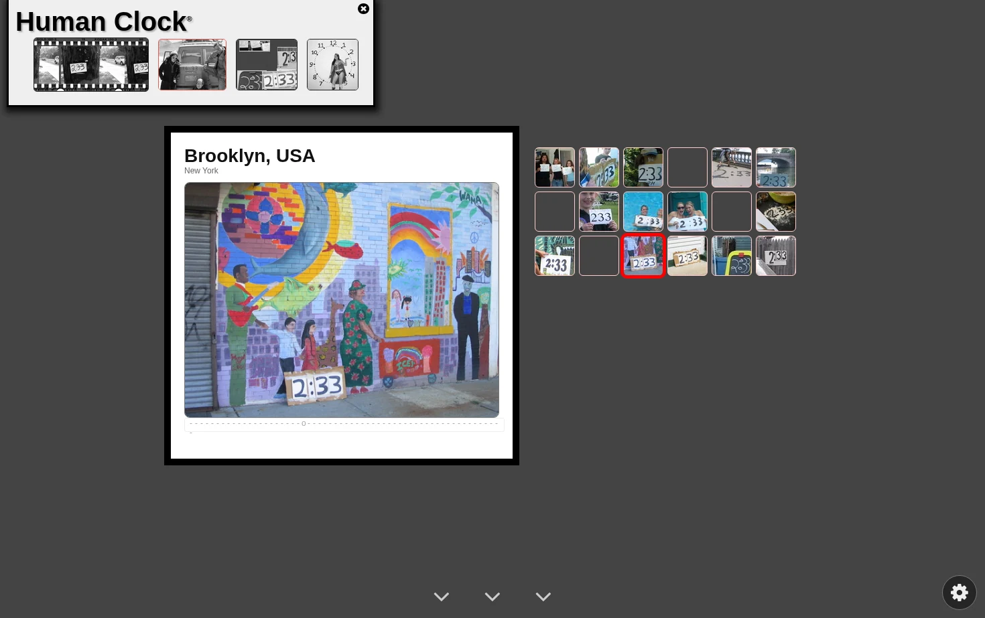
Task: Open thumbnail of chalkboard easel with 2:33
Action: tap(732, 256)
